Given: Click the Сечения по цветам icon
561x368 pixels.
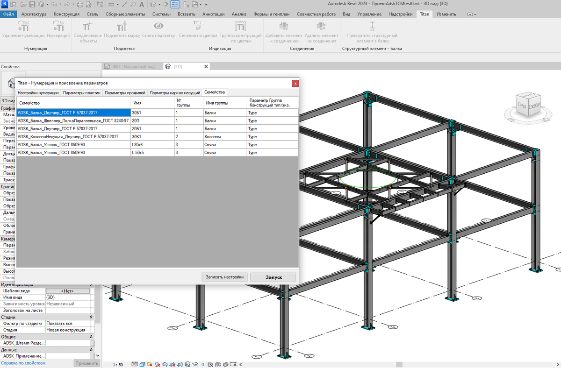Looking at the screenshot, I should [198, 26].
